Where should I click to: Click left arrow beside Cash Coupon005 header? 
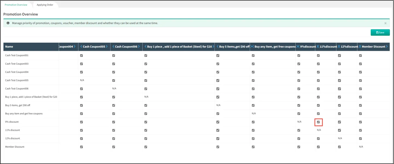point(81,47)
